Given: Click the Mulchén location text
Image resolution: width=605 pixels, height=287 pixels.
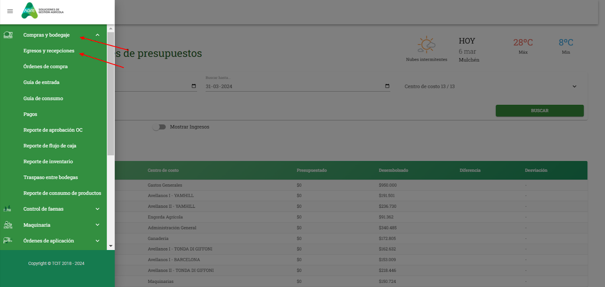Looking at the screenshot, I should 469,60.
